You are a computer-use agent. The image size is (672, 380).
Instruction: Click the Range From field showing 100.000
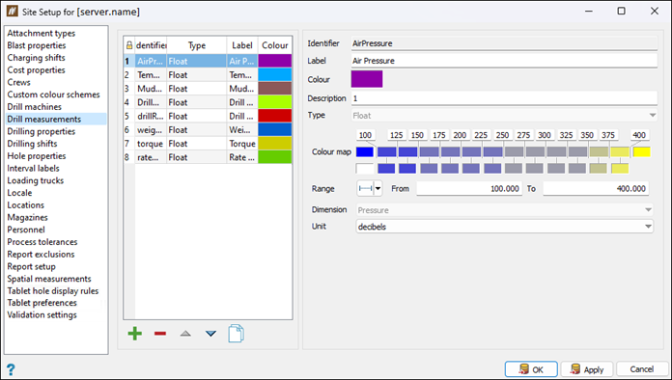tap(469, 189)
